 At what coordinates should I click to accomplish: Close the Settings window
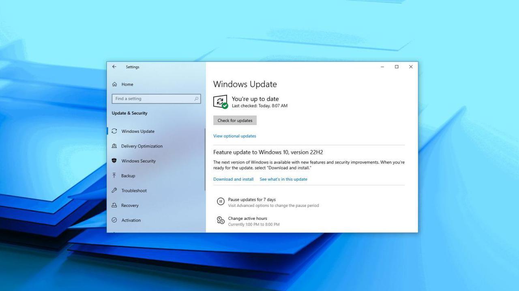411,67
